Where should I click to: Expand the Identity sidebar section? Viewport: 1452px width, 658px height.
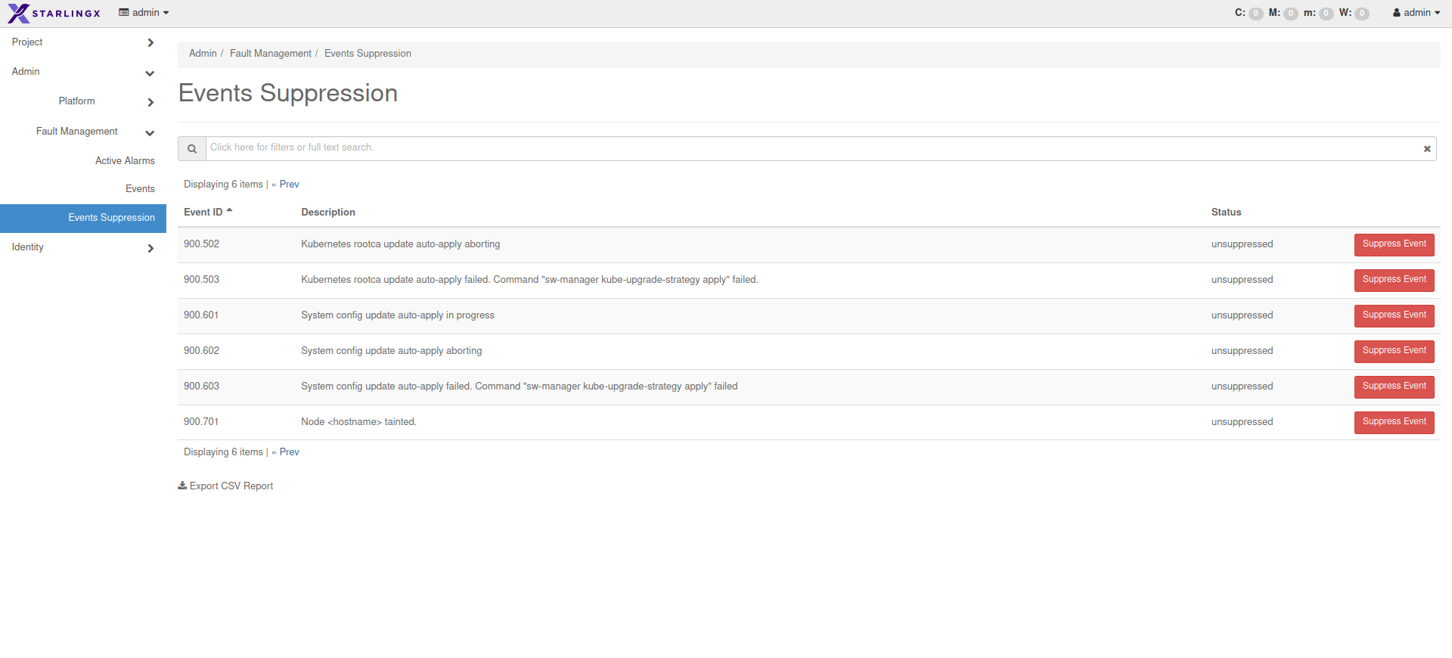pos(82,247)
